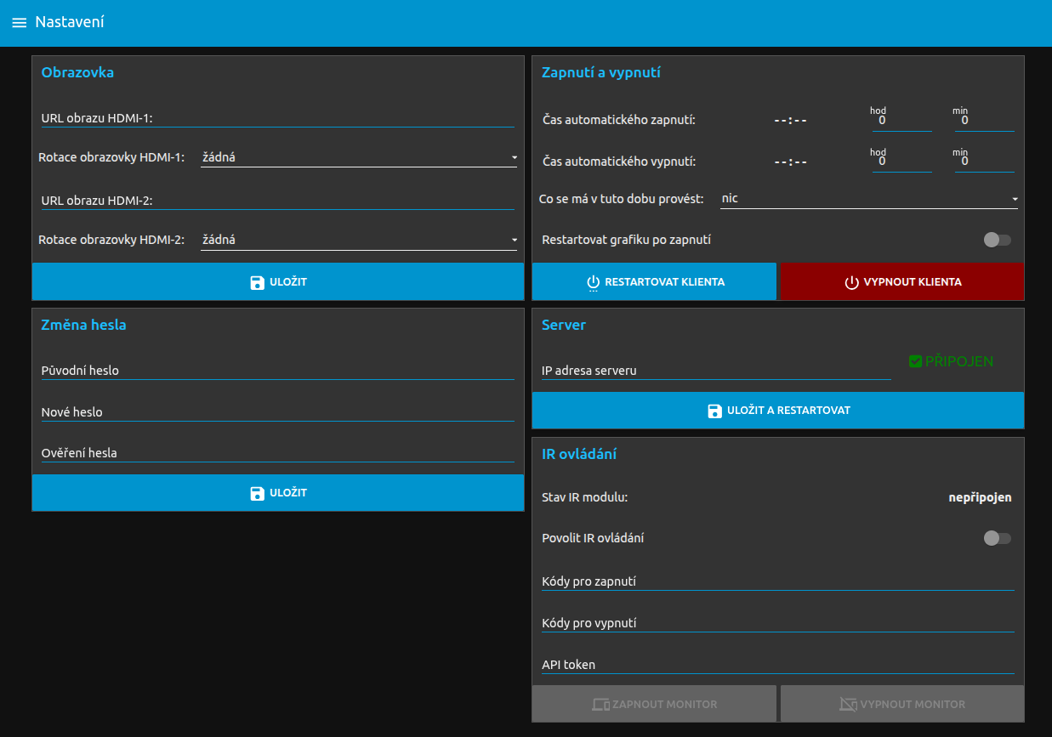Image resolution: width=1052 pixels, height=737 pixels.
Task: Expand Rotace obrazovky HDMI-1 dropdown
Action: coord(358,157)
